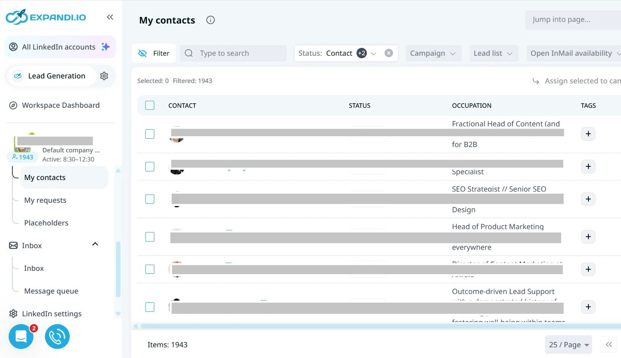Open chat support bubble icon
Viewport: 621px width, 358px height.
(x=21, y=337)
